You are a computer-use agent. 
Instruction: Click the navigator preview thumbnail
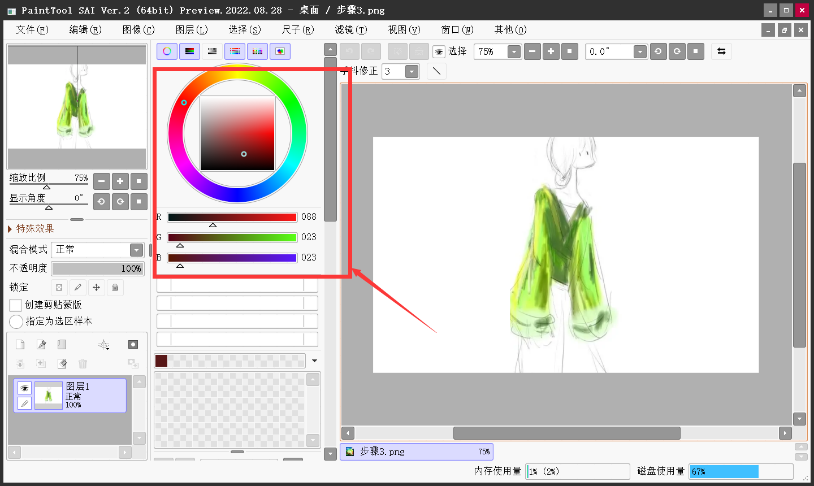tap(77, 107)
